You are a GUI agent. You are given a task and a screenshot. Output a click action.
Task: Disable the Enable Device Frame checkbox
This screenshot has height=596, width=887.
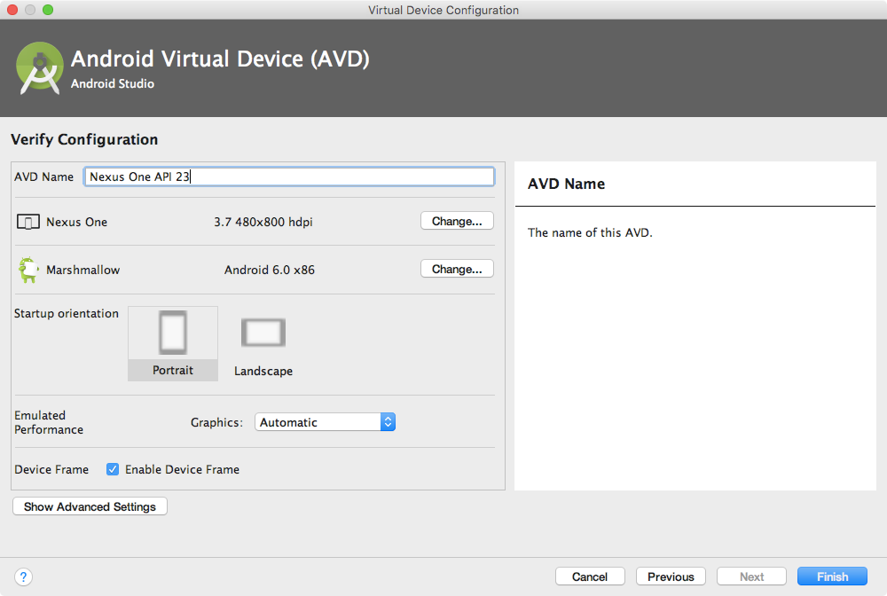tap(113, 469)
